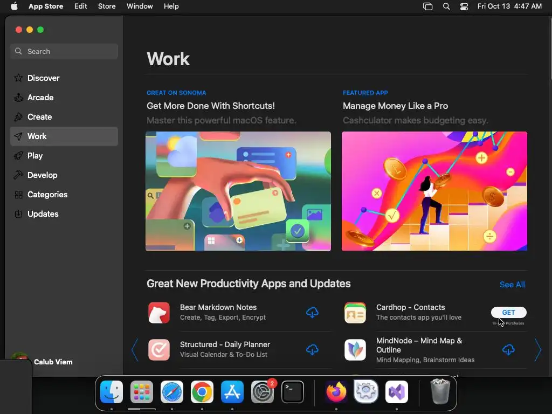The image size is (552, 414).
Task: Click the App Store search field
Action: [x=64, y=51]
